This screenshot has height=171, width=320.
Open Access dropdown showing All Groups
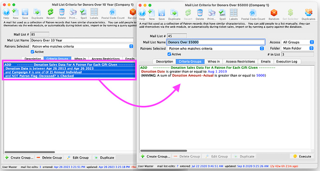pos(298,42)
